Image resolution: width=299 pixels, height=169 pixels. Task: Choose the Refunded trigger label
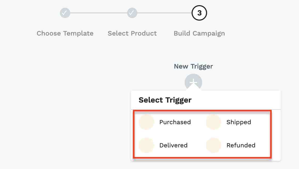click(241, 145)
